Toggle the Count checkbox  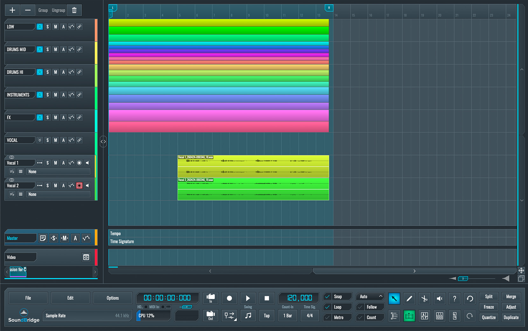(x=360, y=318)
